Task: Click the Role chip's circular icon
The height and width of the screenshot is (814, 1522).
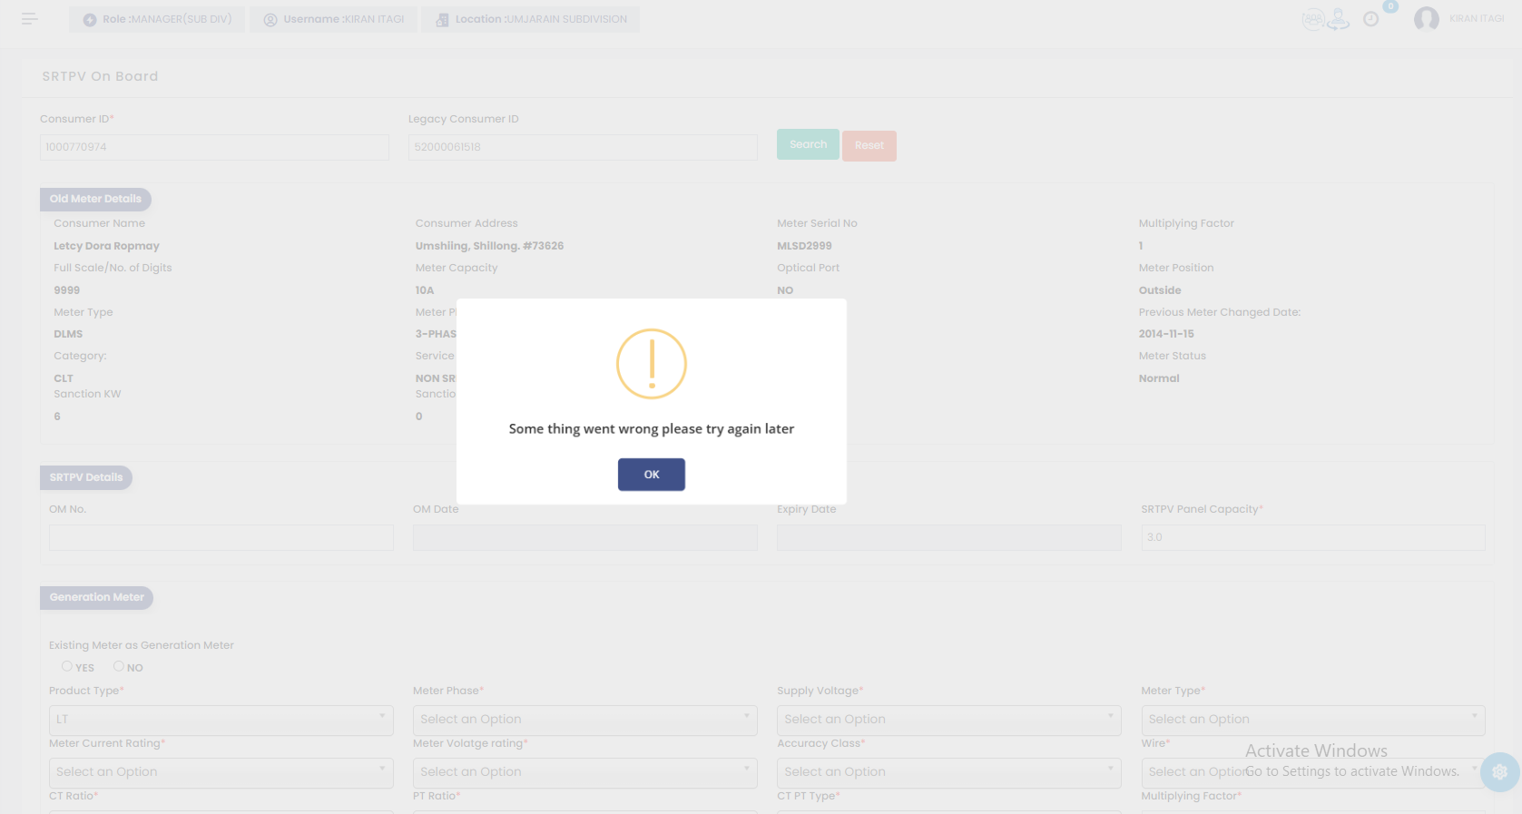Action: click(90, 20)
